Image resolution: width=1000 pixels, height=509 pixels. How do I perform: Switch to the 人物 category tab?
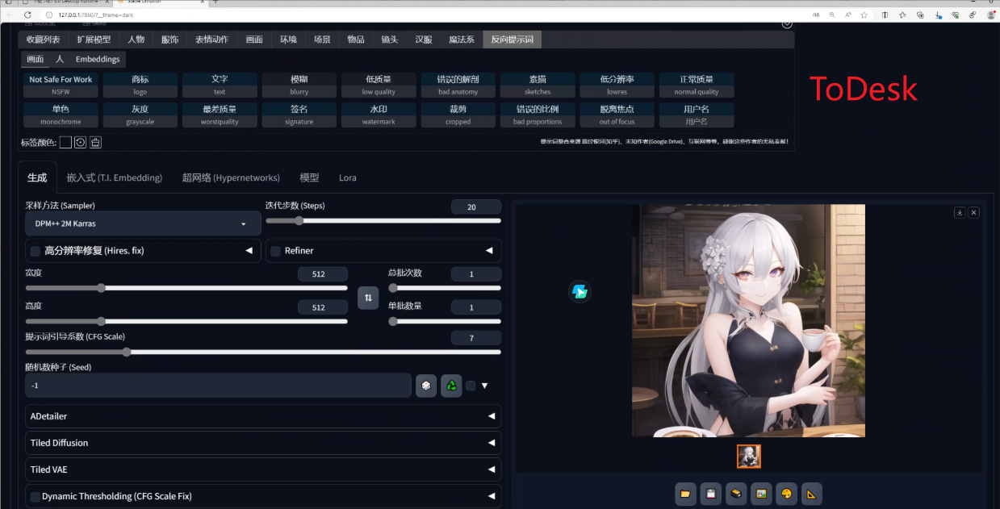click(x=136, y=40)
